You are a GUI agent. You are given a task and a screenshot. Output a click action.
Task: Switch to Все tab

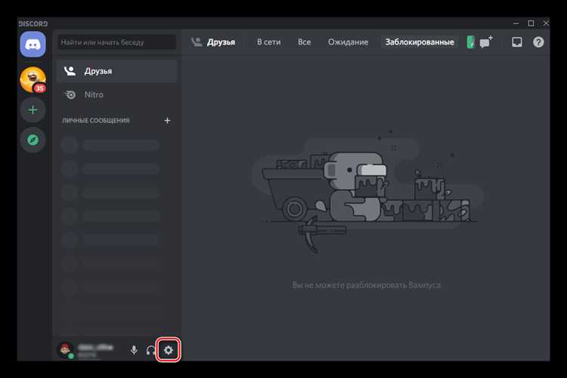(304, 42)
